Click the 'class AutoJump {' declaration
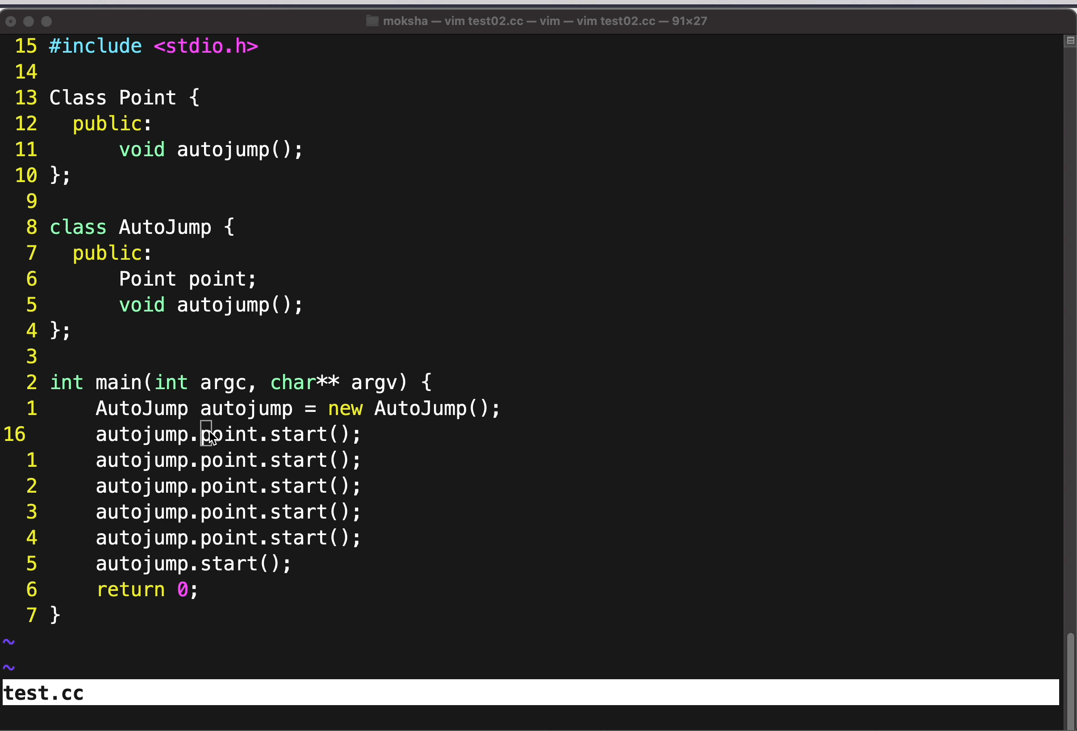 142,228
